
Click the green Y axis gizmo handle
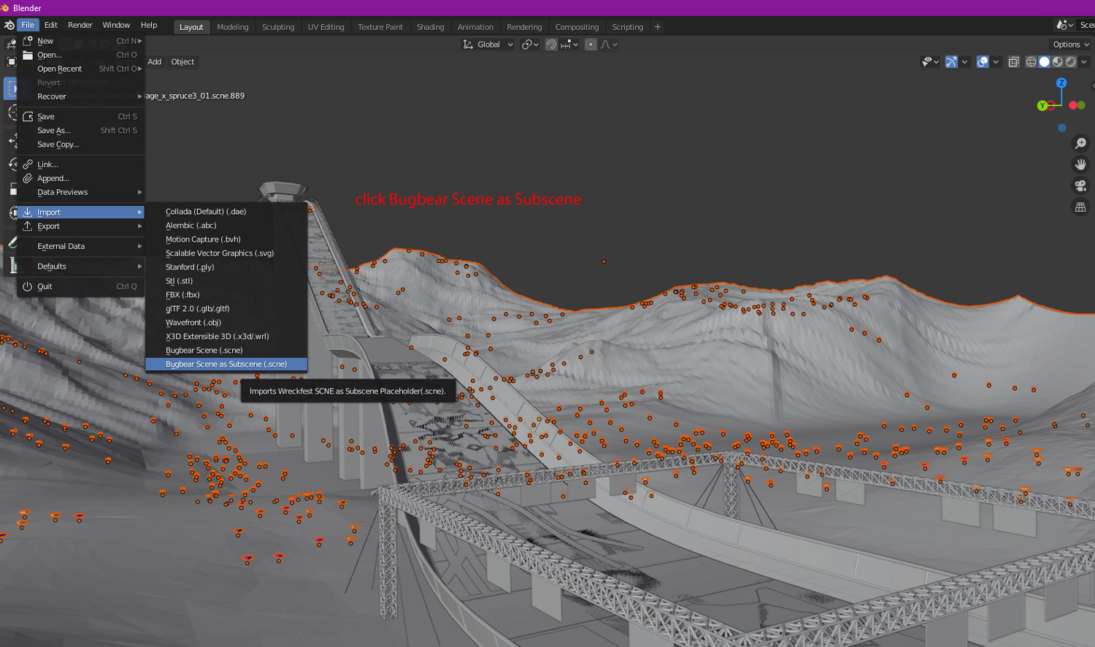[x=1042, y=106]
